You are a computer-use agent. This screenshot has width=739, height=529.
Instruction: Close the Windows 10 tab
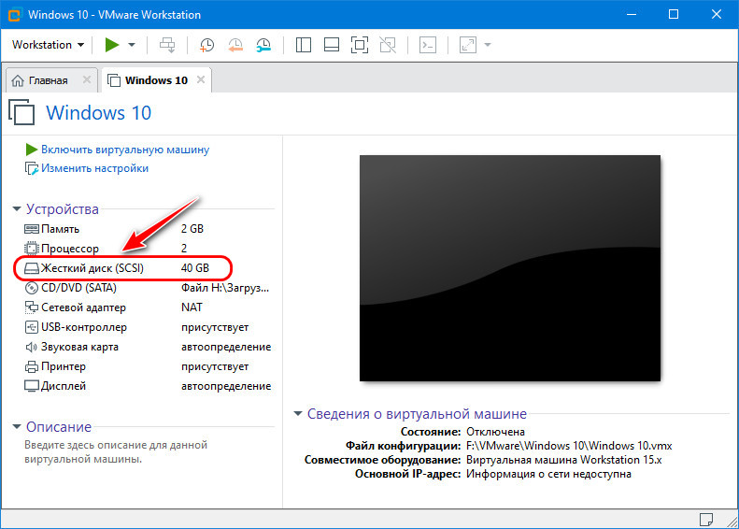click(x=201, y=79)
